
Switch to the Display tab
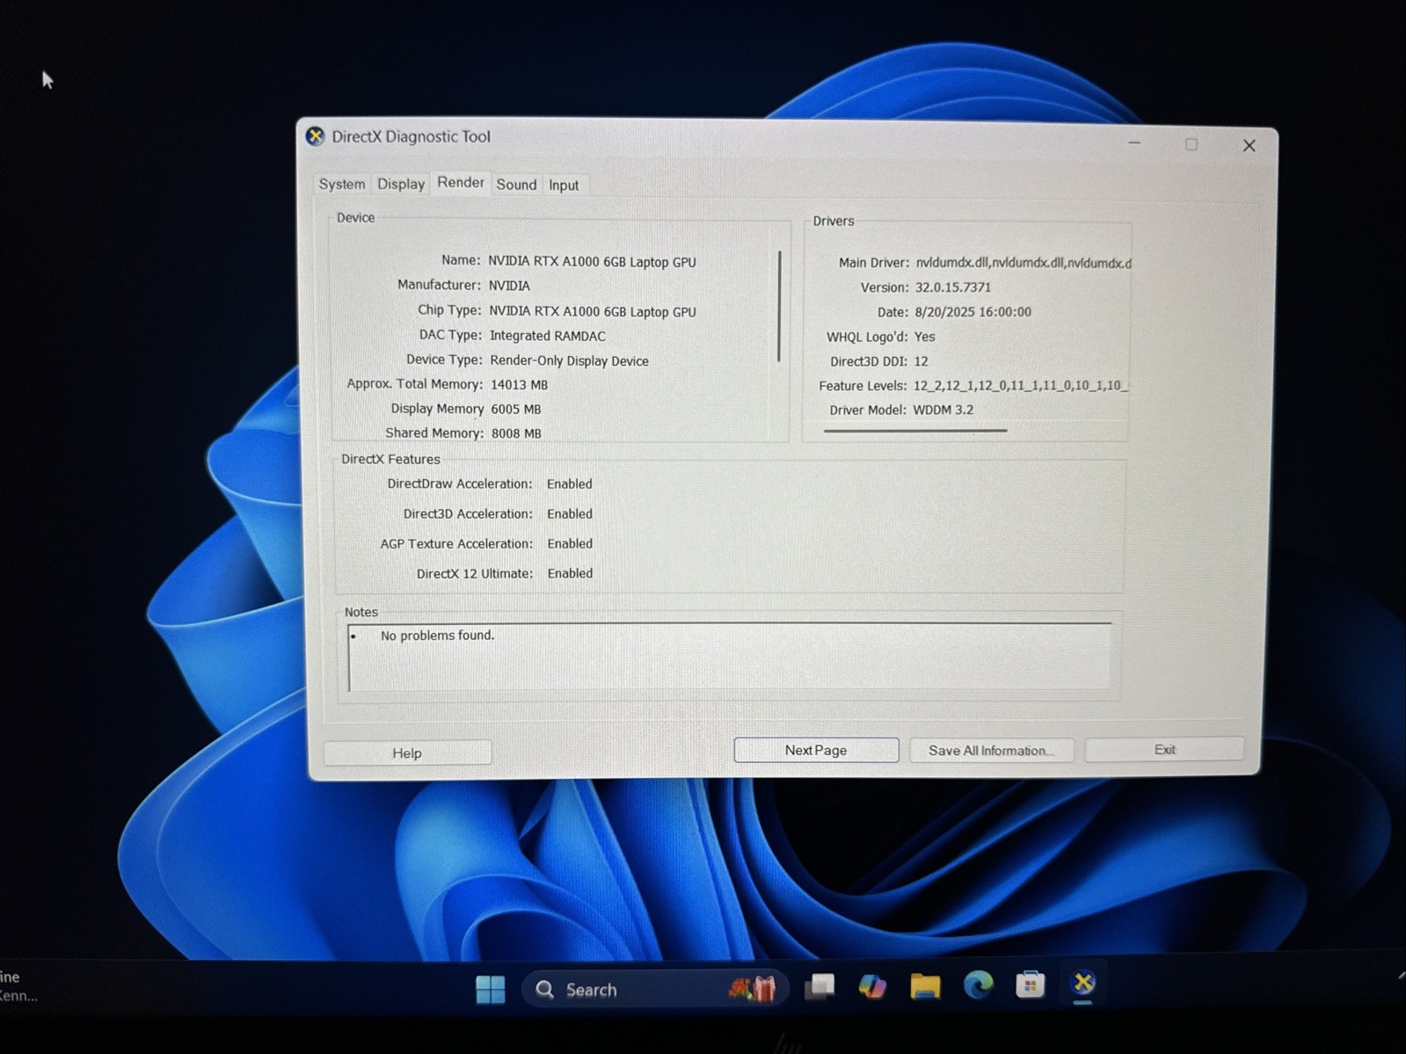(x=401, y=184)
